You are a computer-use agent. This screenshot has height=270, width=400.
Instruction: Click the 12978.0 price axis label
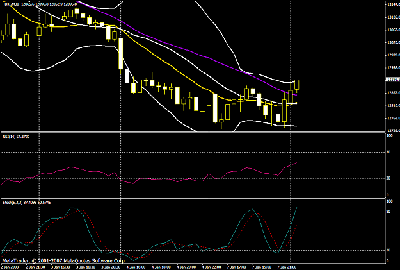point(394,55)
